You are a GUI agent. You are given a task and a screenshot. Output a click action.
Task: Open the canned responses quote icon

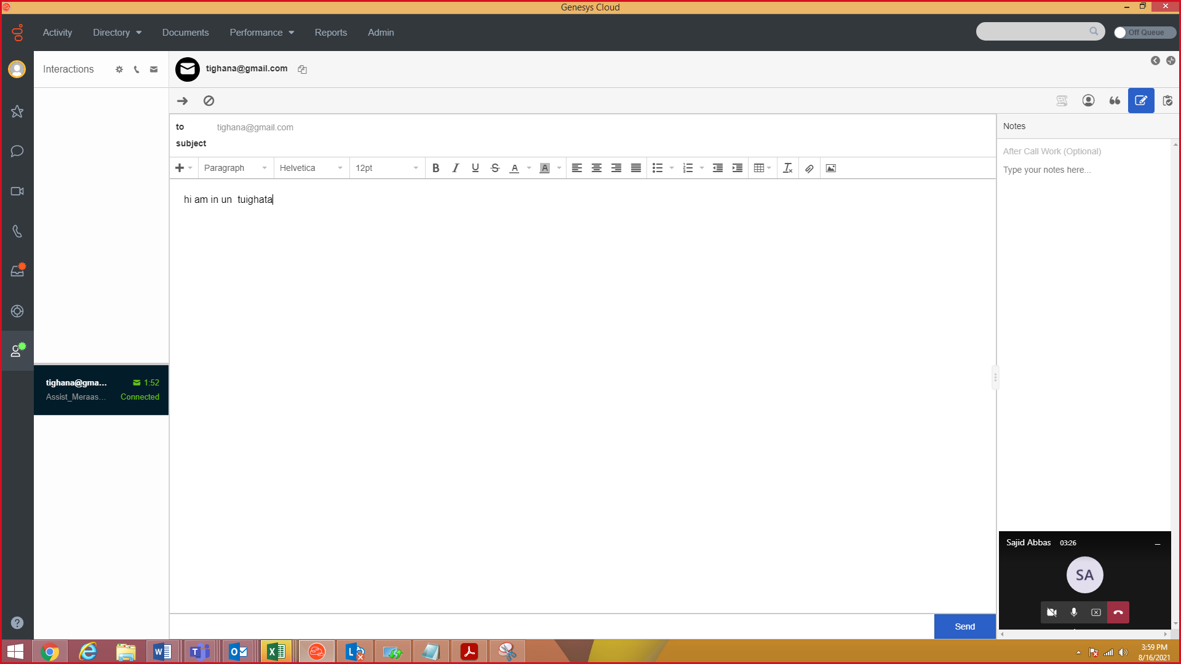pos(1115,101)
